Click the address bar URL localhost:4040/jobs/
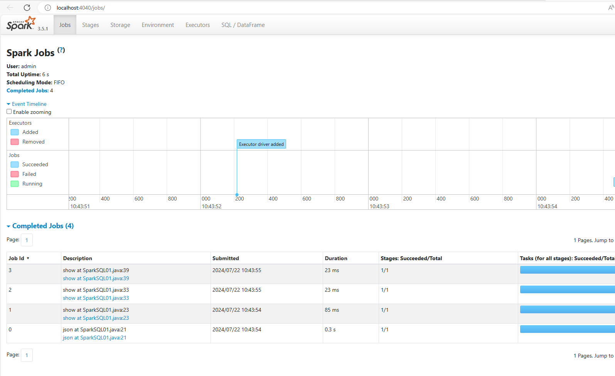 pos(81,8)
